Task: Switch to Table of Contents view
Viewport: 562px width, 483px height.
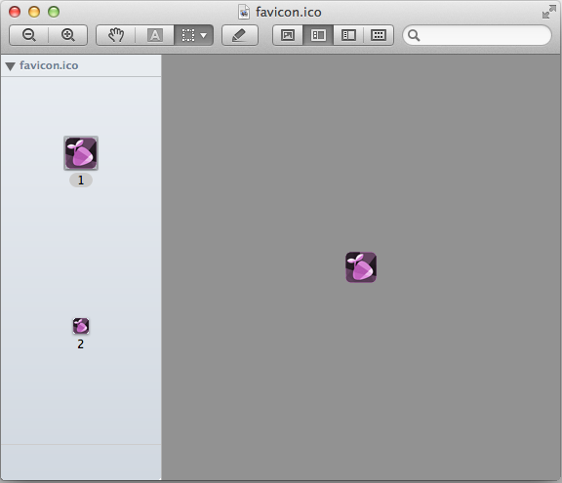Action: click(348, 35)
